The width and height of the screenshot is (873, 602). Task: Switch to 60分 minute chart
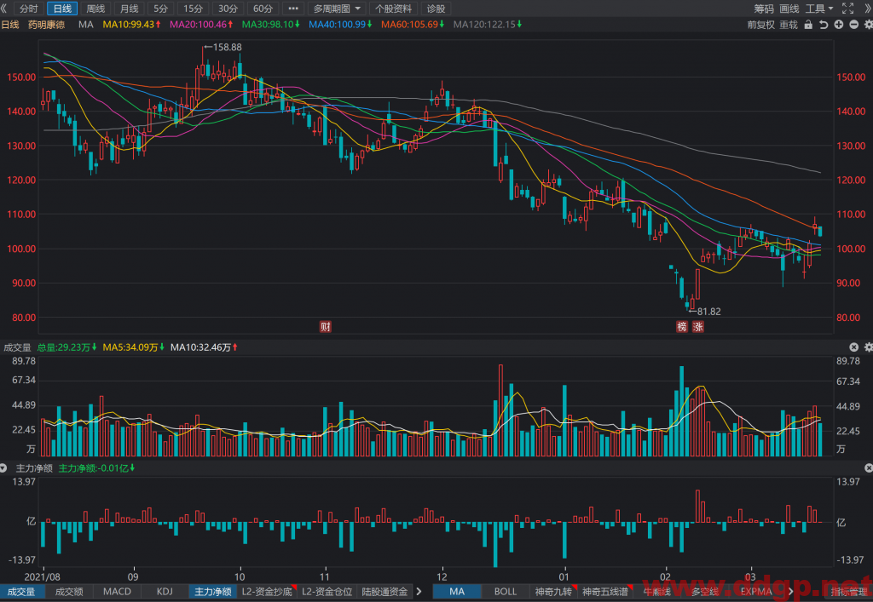(263, 9)
